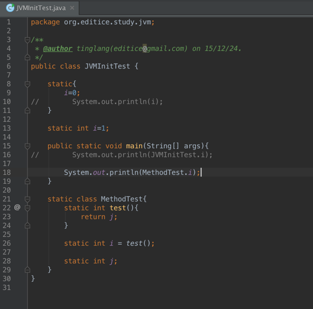Close the JVMInitTest.java tab
The width and height of the screenshot is (313, 309).
72,8
